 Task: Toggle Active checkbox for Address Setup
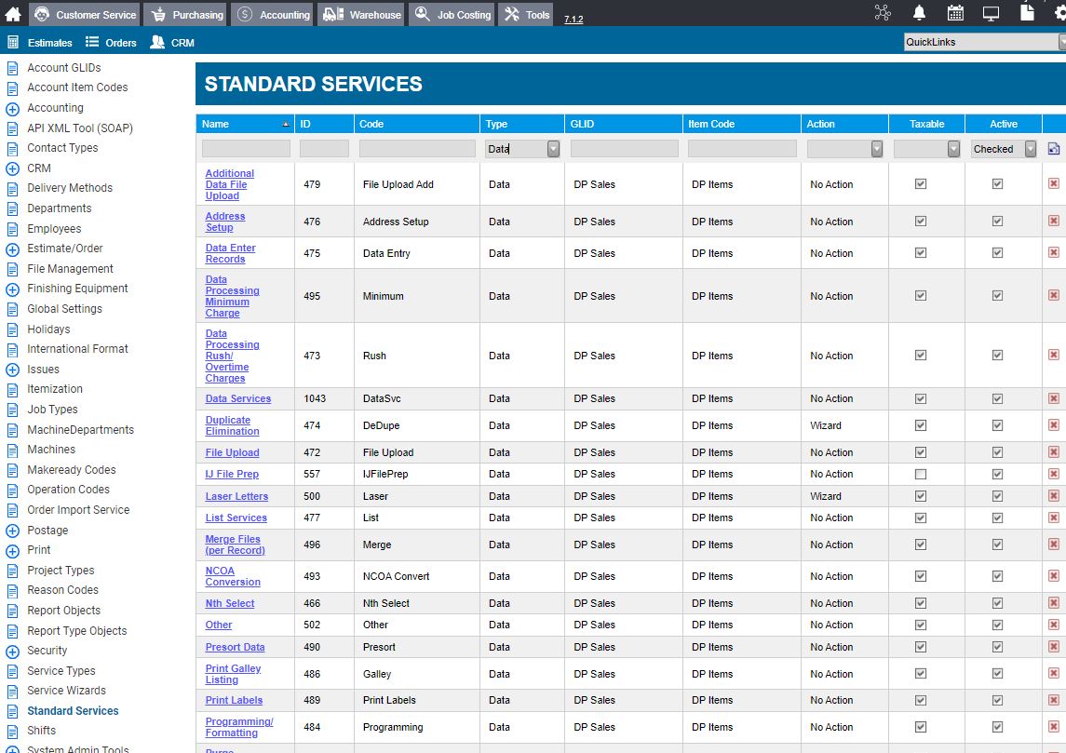click(997, 221)
